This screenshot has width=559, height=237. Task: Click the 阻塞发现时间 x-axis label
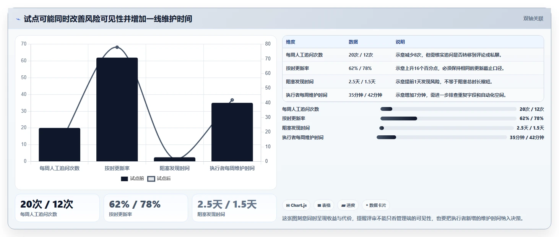(x=175, y=168)
